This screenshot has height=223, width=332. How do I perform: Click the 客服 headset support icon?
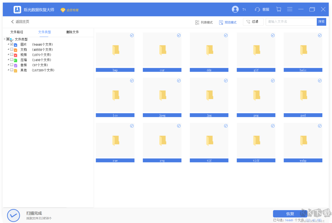258,9
